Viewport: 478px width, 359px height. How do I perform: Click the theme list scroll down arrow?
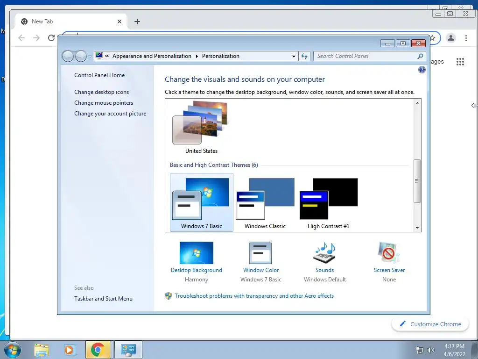[x=417, y=228]
